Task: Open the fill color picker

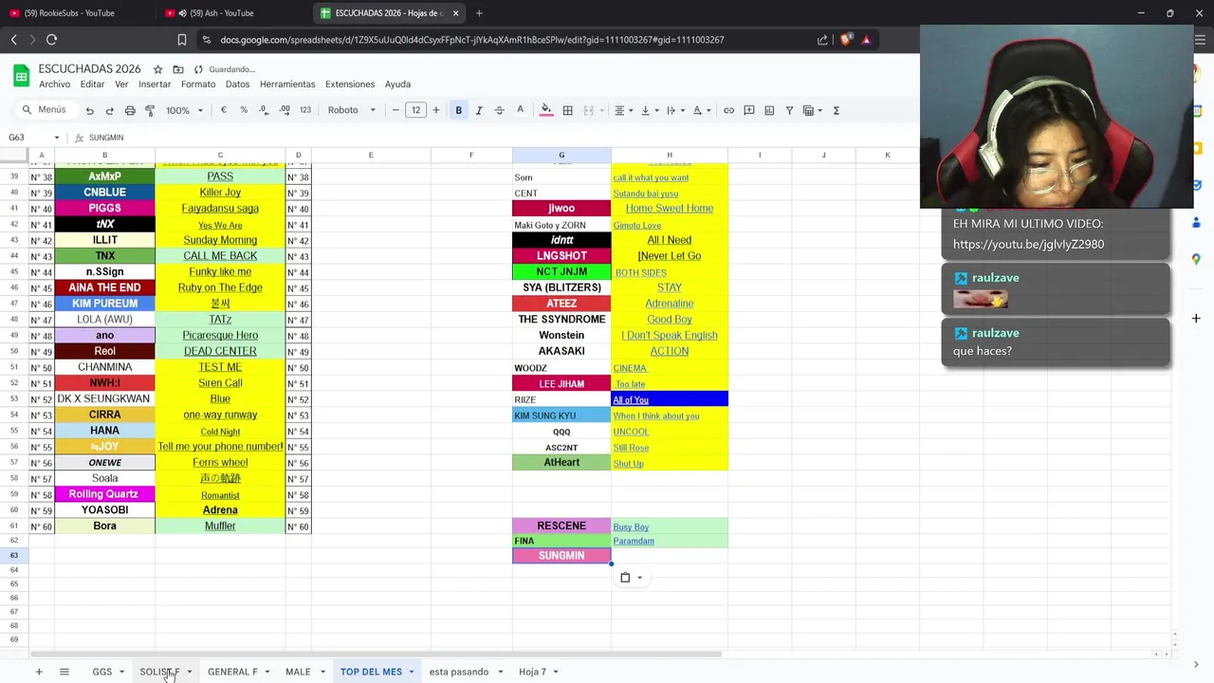Action: pos(546,110)
